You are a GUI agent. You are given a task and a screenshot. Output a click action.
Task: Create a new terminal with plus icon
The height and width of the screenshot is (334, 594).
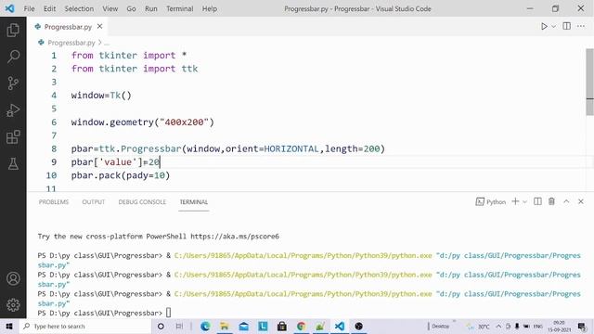tap(515, 201)
